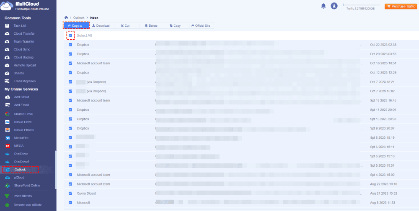This screenshot has width=419, height=211.
Task: Click Outlook in the breadcrumb
Action: pyautogui.click(x=79, y=18)
